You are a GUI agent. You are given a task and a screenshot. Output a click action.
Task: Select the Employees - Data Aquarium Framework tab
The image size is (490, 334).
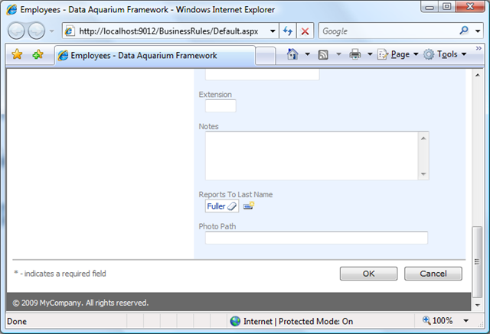[x=155, y=56]
